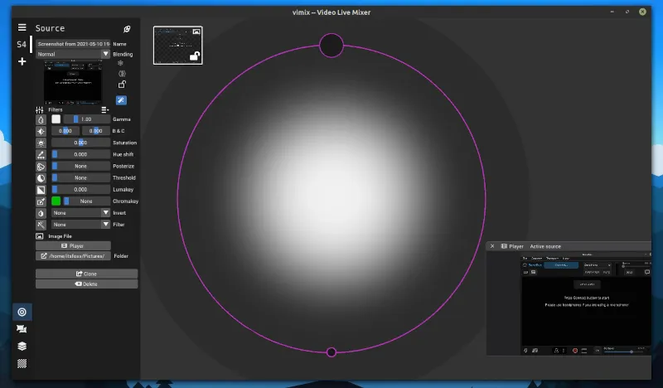This screenshot has width=663, height=388.
Task: Click the snowflake icon below Blending
Action: [x=120, y=63]
